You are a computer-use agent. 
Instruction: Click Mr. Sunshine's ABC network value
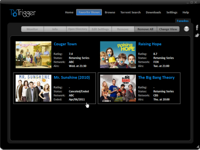click(x=72, y=95)
